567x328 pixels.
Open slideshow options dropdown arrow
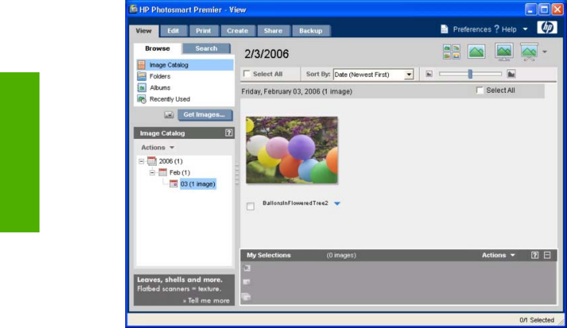point(545,52)
